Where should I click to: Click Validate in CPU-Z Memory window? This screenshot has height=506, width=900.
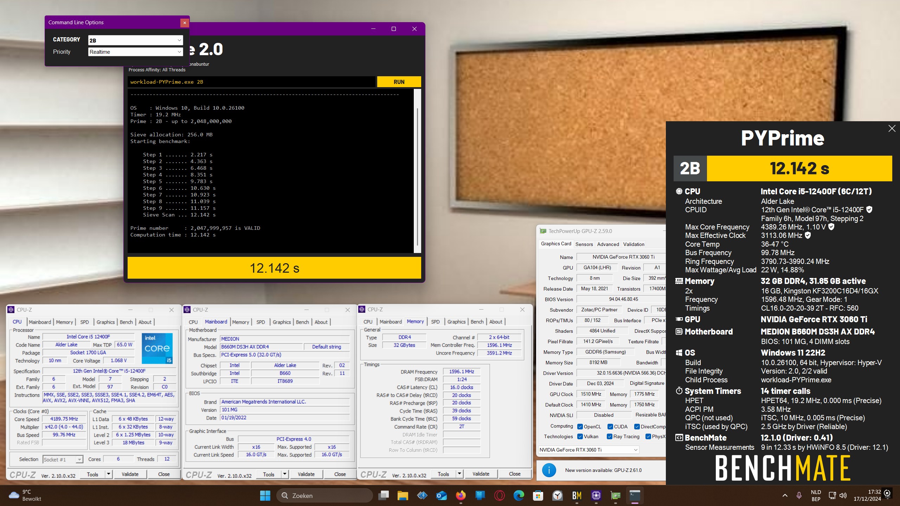[x=481, y=474]
